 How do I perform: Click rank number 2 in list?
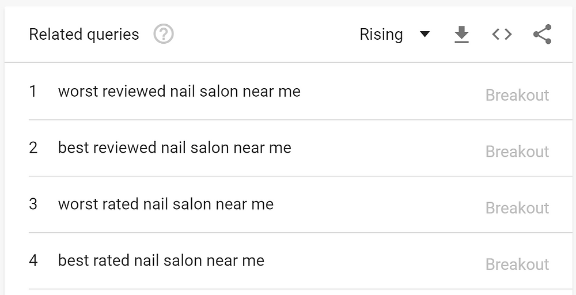point(33,147)
